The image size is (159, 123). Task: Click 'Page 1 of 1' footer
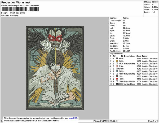point(153,121)
